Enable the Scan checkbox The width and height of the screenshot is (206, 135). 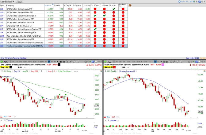coord(17,2)
